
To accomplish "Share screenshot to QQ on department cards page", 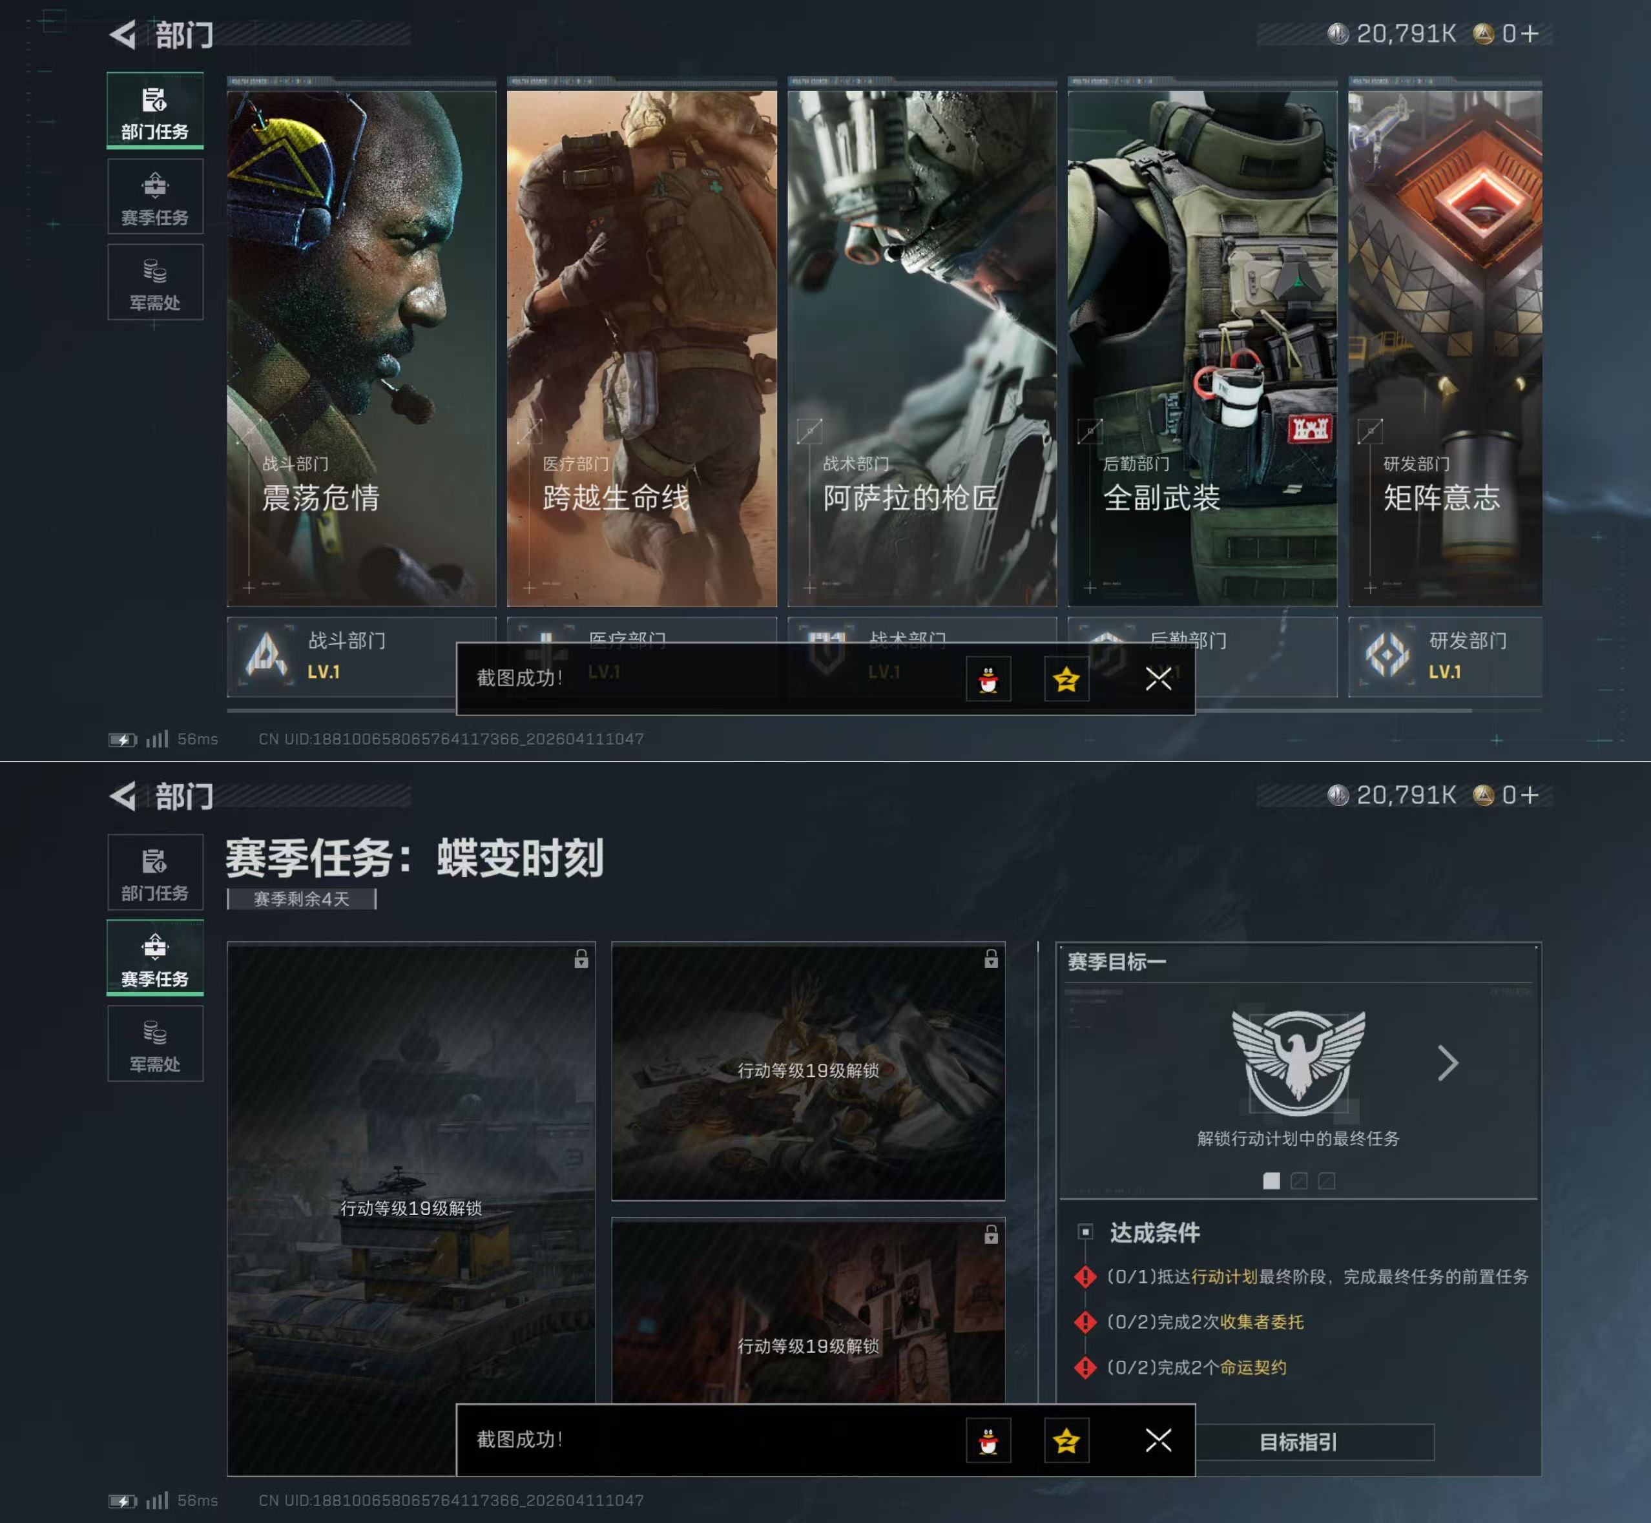I will click(988, 679).
